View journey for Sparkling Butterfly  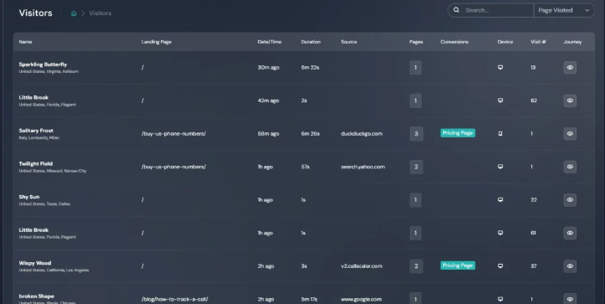(x=570, y=68)
